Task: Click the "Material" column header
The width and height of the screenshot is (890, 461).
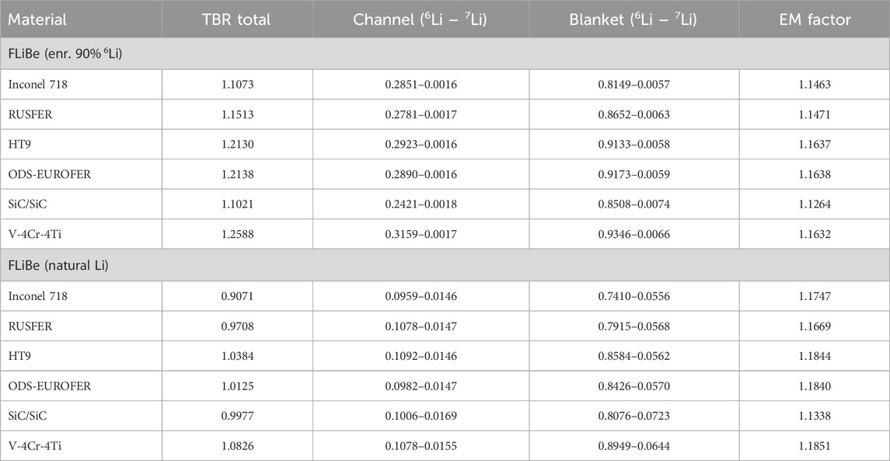Action: (38, 19)
